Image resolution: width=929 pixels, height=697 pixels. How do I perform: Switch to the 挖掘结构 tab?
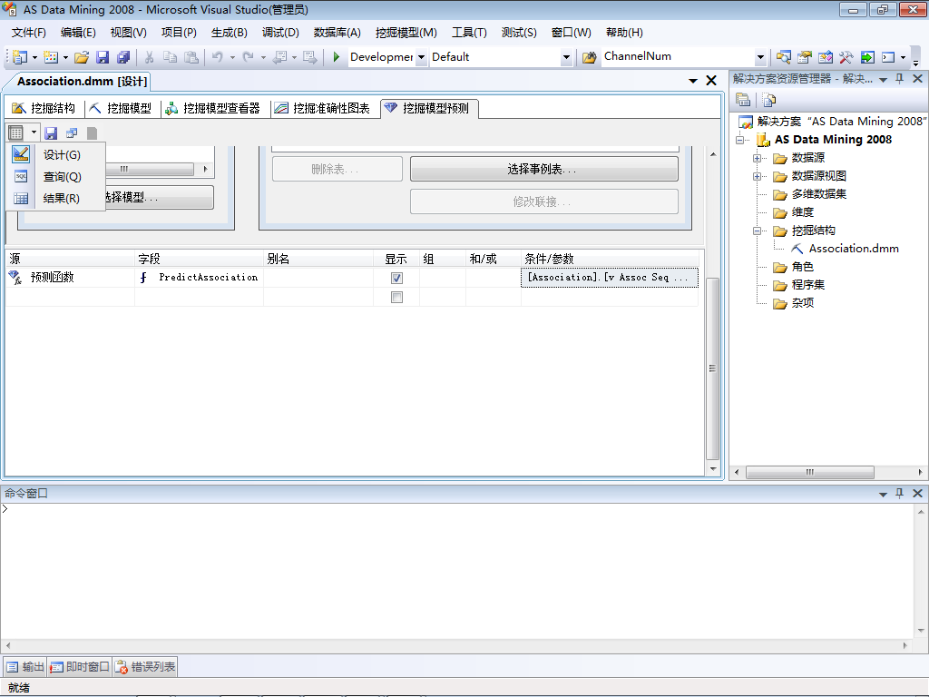[45, 108]
